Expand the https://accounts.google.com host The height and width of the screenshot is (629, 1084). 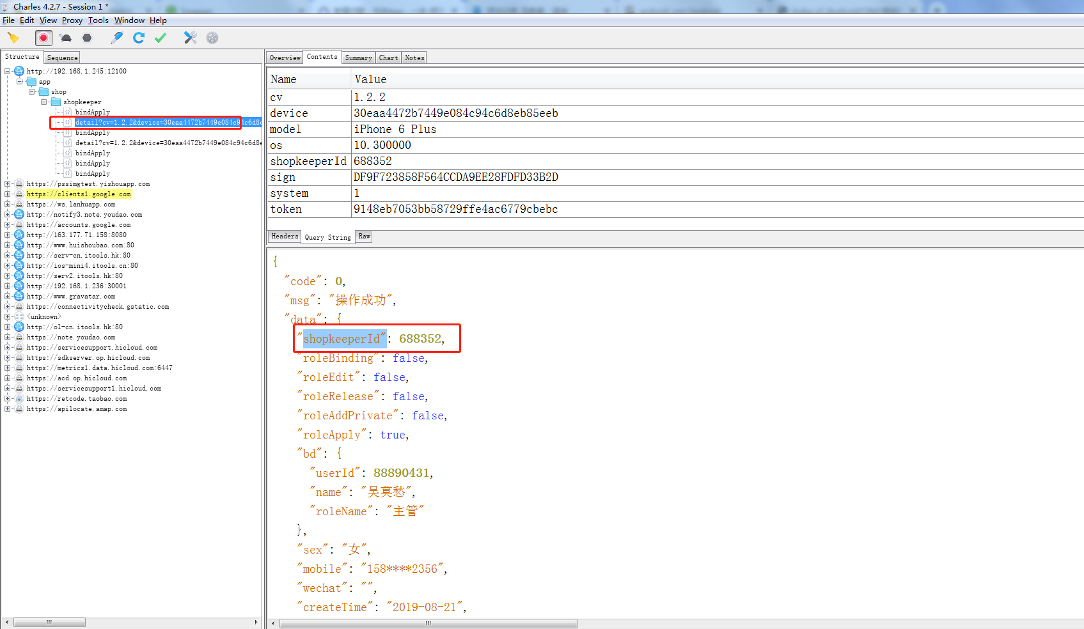[x=8, y=225]
